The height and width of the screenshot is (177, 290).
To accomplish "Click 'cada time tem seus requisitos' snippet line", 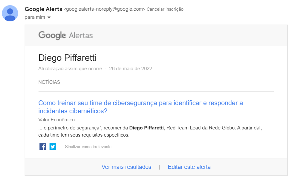I will 84,135.
